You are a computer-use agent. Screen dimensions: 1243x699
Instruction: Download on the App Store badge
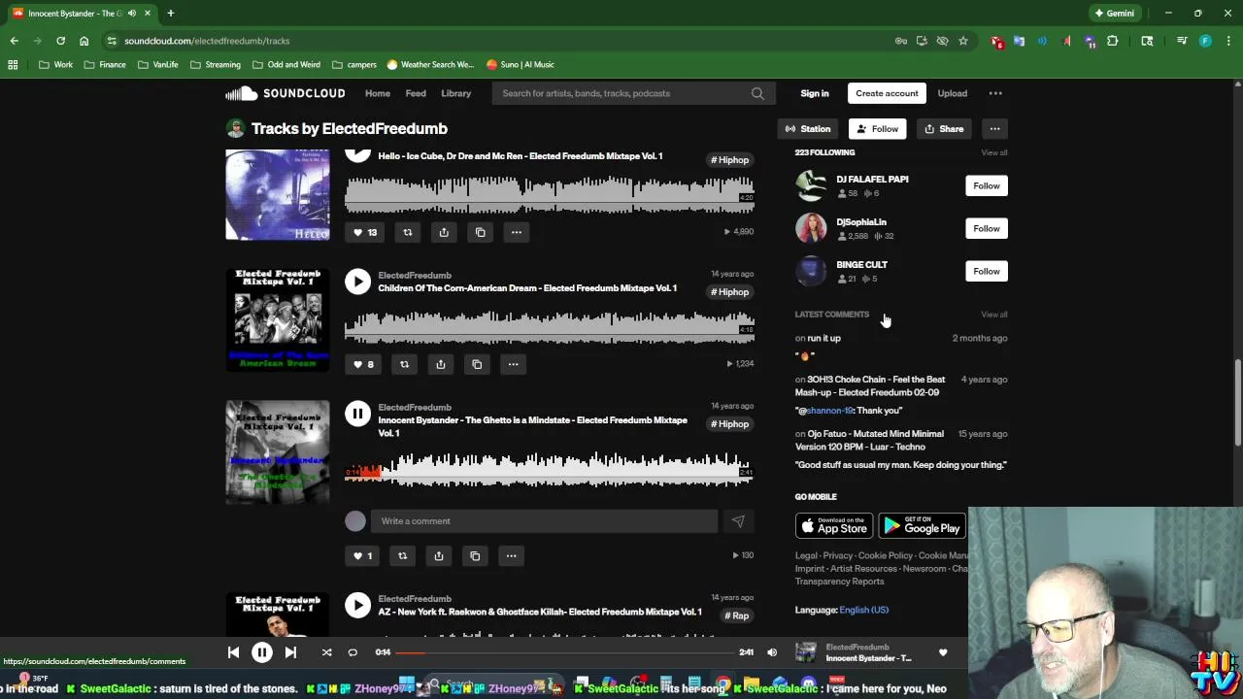pos(833,526)
